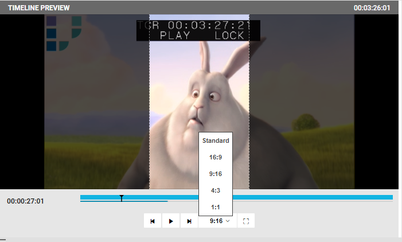Click the 00:03:26:01 duration timecode

372,8
